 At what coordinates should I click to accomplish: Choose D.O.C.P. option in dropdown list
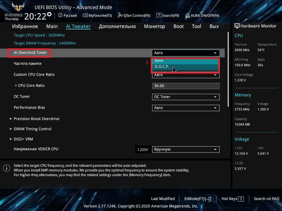click(185, 67)
